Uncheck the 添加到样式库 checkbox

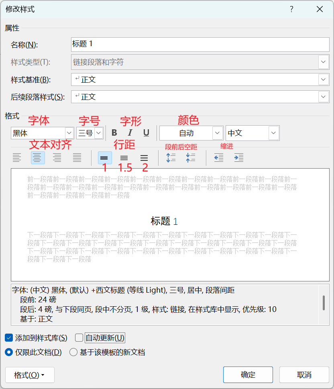9,338
